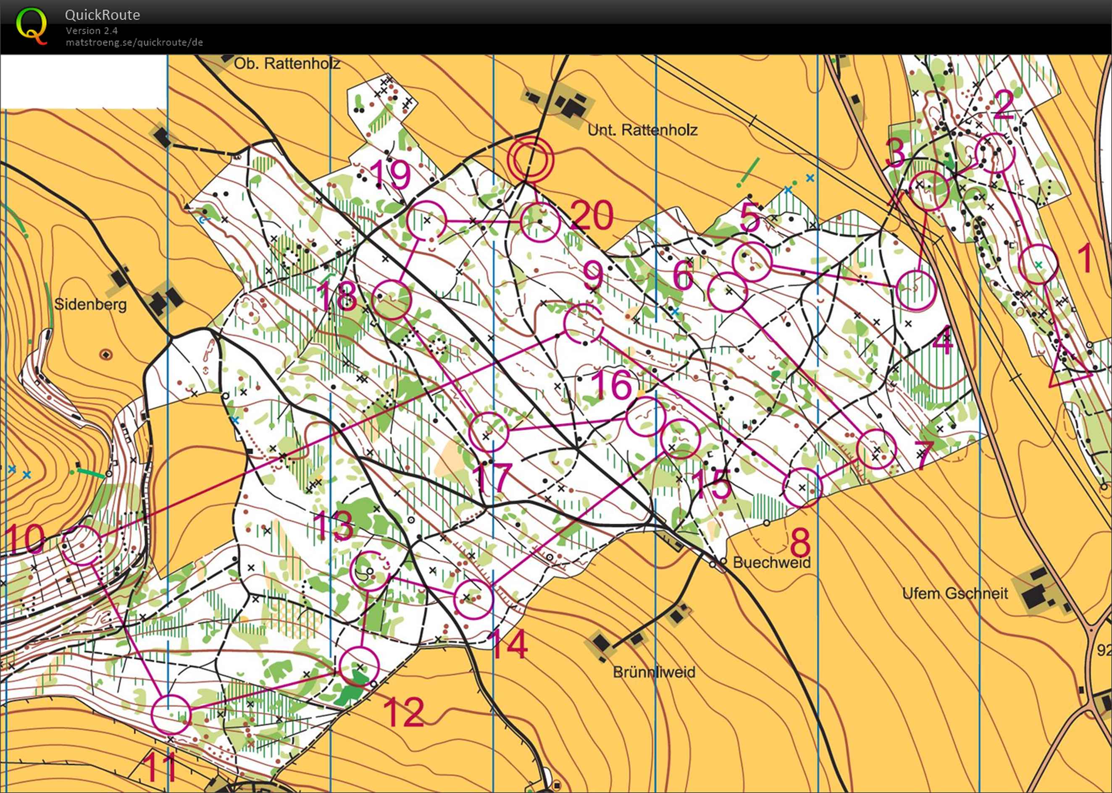The height and width of the screenshot is (793, 1112).
Task: Click the QuickRoute title text
Action: click(102, 15)
